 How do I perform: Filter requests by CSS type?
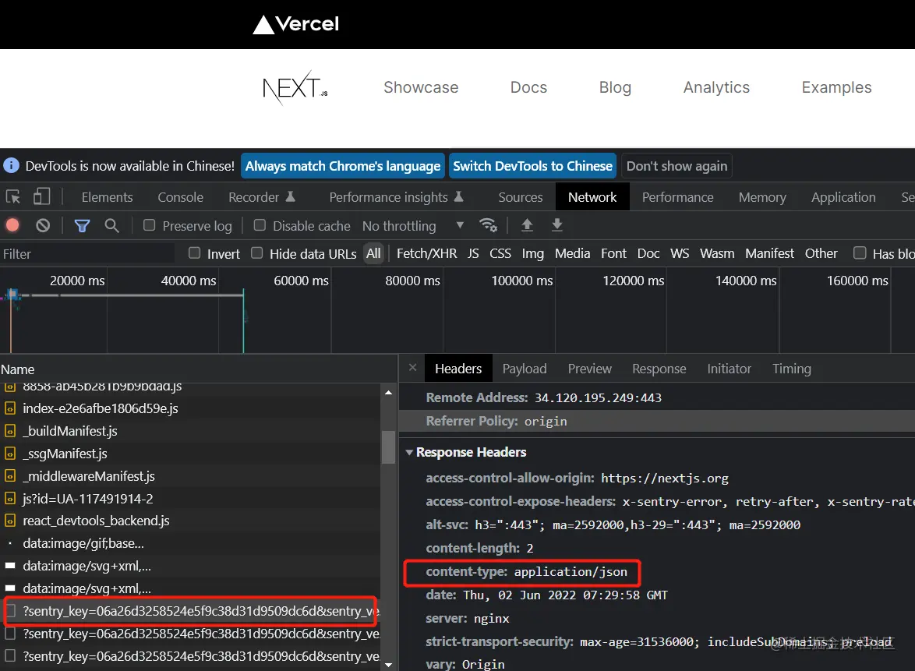tap(500, 253)
